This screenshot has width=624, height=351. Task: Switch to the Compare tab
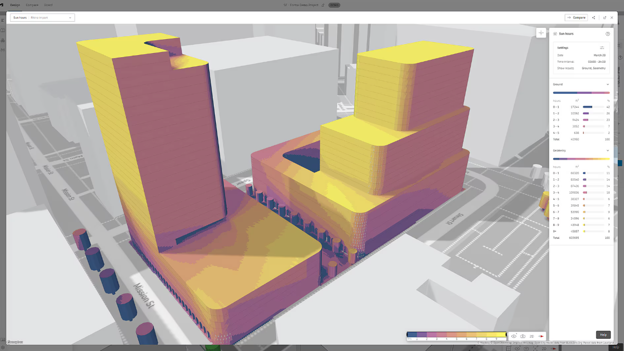coord(32,5)
